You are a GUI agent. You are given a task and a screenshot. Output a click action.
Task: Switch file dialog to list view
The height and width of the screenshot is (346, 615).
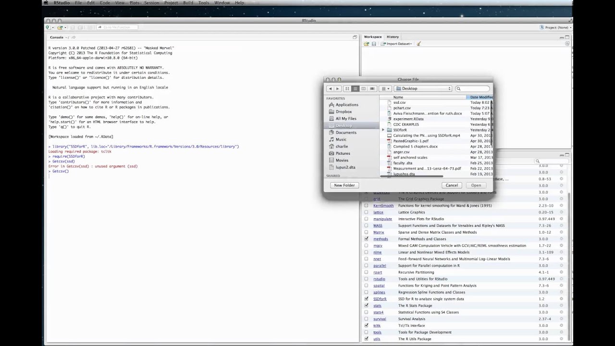(x=356, y=88)
